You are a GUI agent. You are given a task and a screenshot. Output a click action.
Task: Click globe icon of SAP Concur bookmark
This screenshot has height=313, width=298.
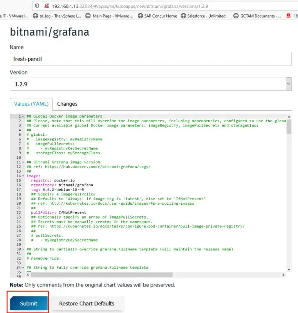coord(141,16)
